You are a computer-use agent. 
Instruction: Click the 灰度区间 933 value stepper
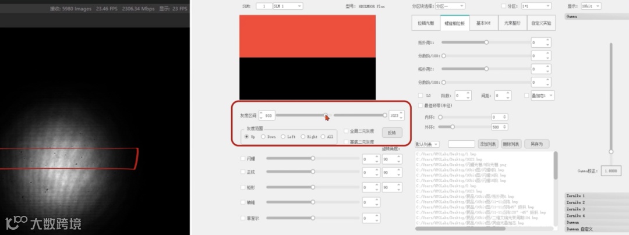(267, 115)
